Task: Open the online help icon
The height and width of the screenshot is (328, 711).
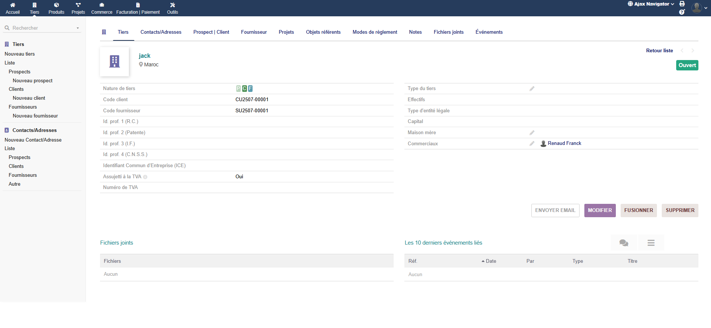Action: [x=682, y=12]
